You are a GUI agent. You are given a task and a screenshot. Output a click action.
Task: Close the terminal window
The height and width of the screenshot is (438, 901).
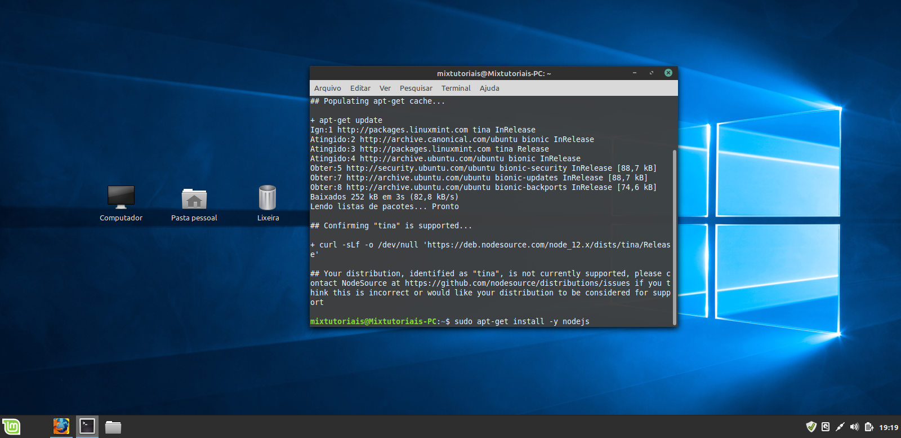[668, 73]
